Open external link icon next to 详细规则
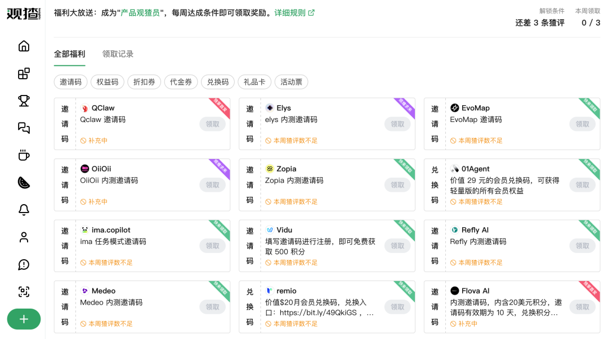608x339 pixels. click(x=311, y=13)
